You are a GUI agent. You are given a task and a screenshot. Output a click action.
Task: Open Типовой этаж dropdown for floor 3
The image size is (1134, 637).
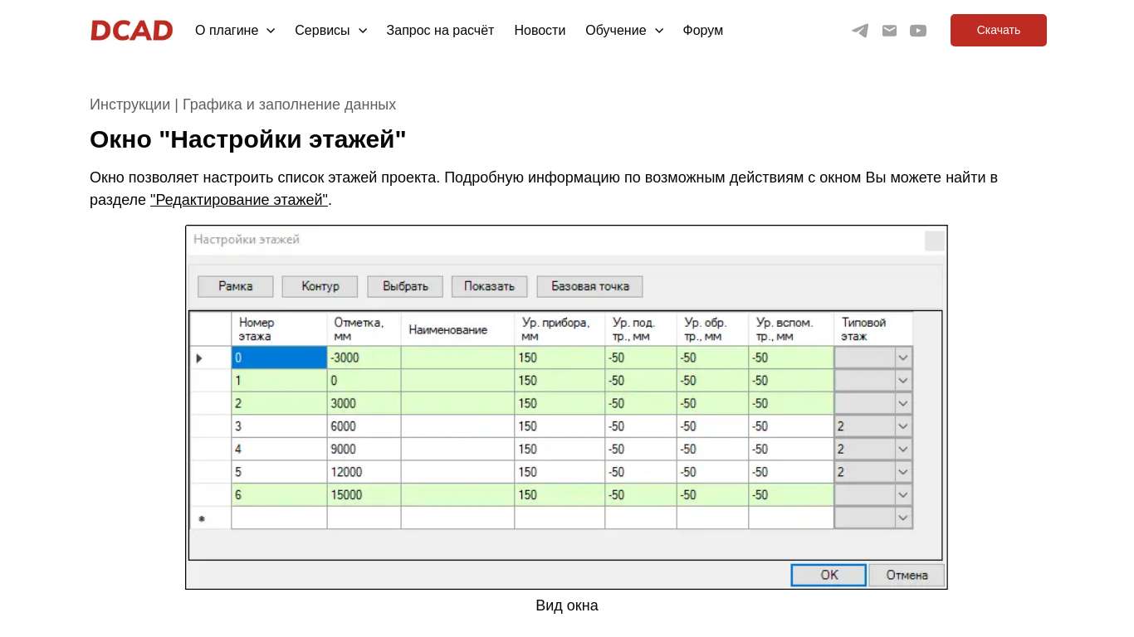pyautogui.click(x=903, y=426)
